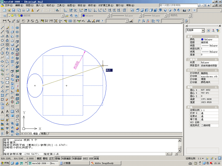Open the ByLayer color control dropdown

(108, 15)
